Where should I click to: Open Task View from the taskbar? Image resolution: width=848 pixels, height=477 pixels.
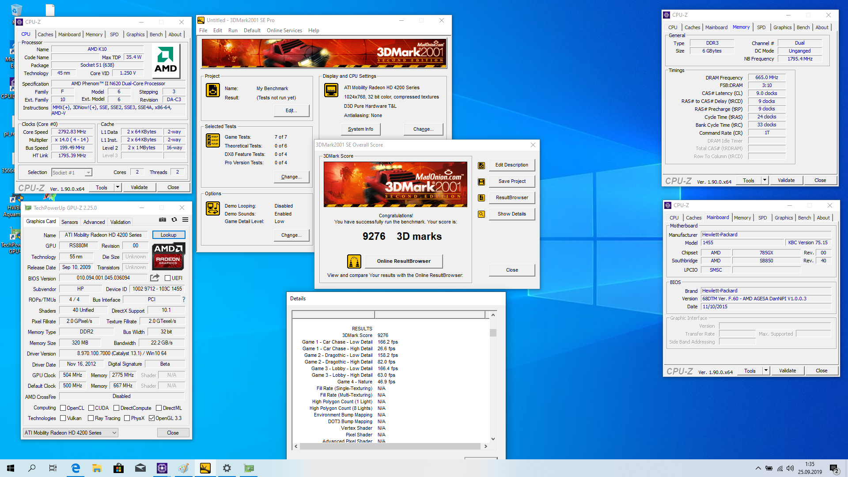point(53,468)
